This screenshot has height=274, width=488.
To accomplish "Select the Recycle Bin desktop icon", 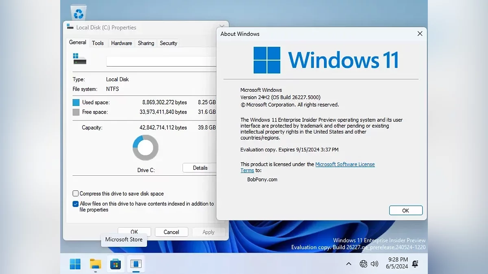I will tap(78, 12).
